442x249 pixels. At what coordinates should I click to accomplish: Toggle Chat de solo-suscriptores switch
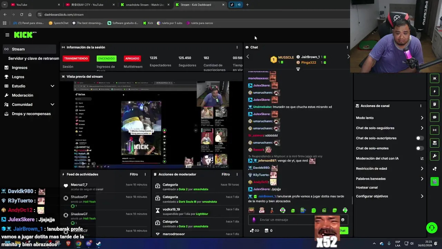click(420, 138)
